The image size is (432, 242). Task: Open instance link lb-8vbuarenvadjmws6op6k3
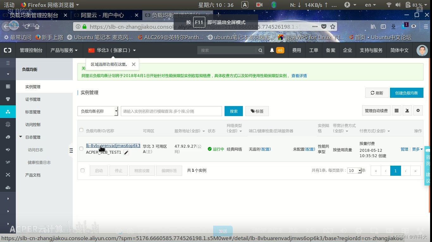[x=113, y=146]
